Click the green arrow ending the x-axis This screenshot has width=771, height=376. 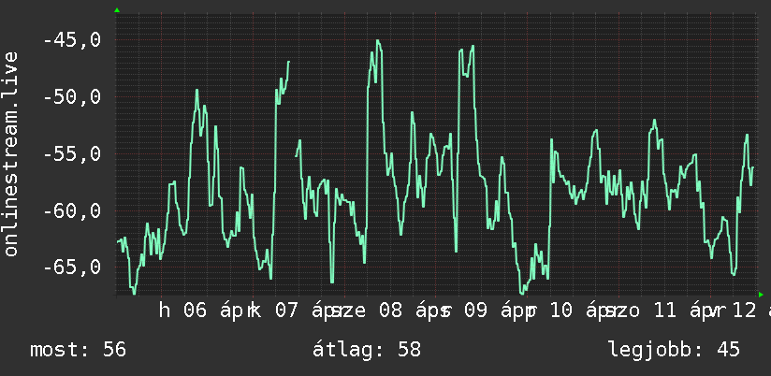[x=761, y=295]
